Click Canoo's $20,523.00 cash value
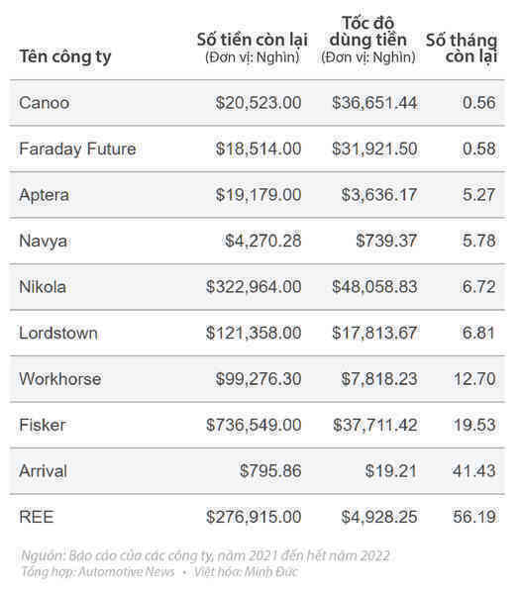This screenshot has width=520, height=593. [259, 103]
